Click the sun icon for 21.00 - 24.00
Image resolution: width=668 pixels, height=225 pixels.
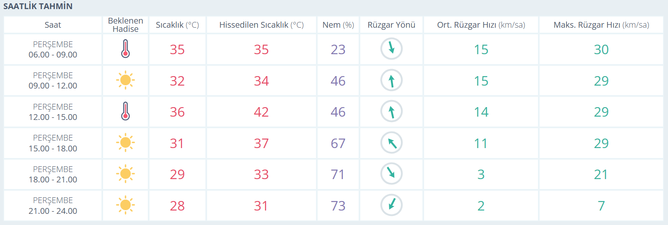point(125,205)
